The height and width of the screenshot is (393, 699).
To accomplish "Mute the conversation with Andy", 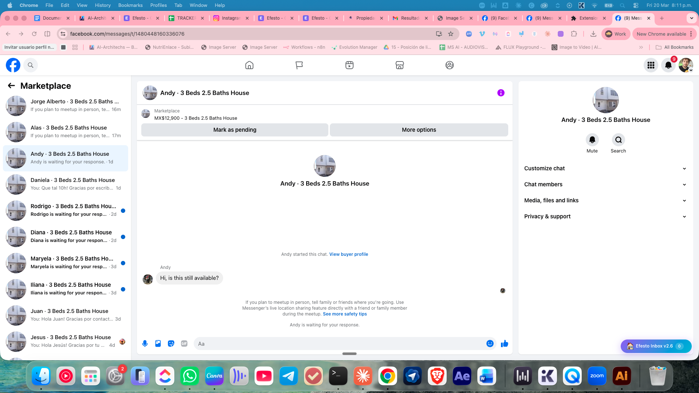I will click(592, 140).
